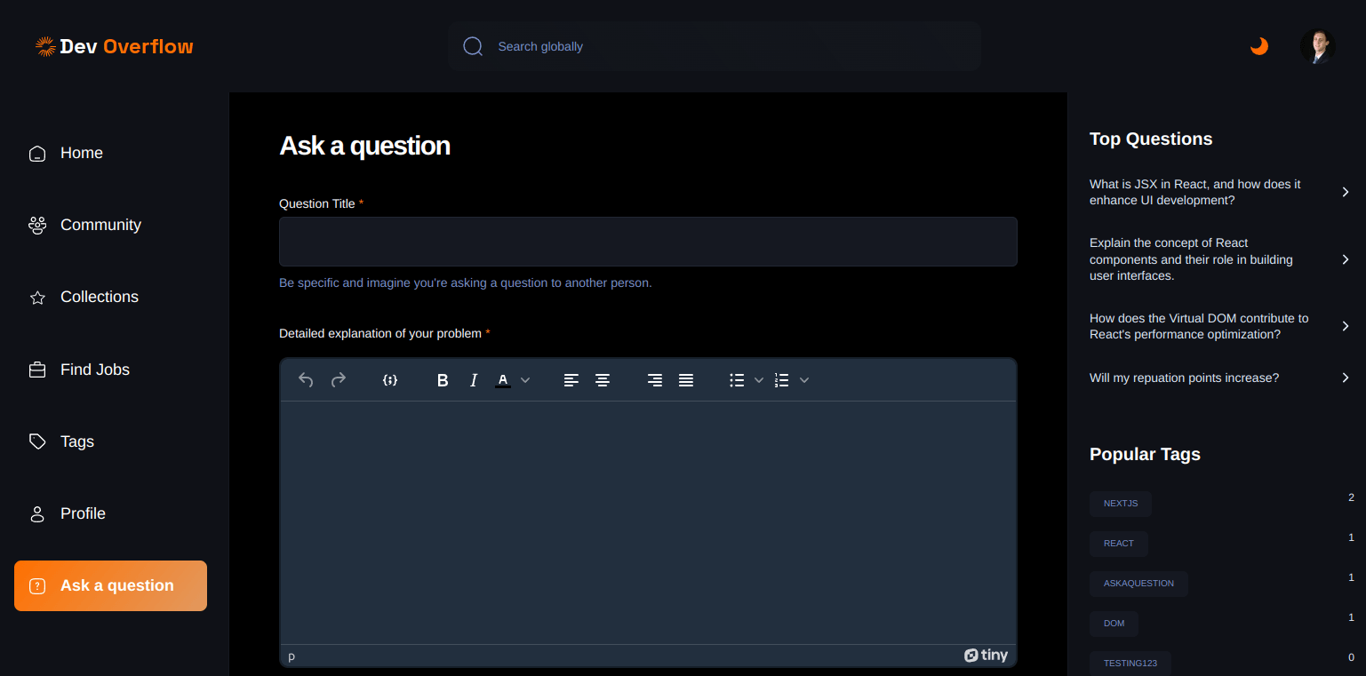This screenshot has width=1366, height=676.
Task: Switch theme using the moon icon
Action: [x=1259, y=46]
